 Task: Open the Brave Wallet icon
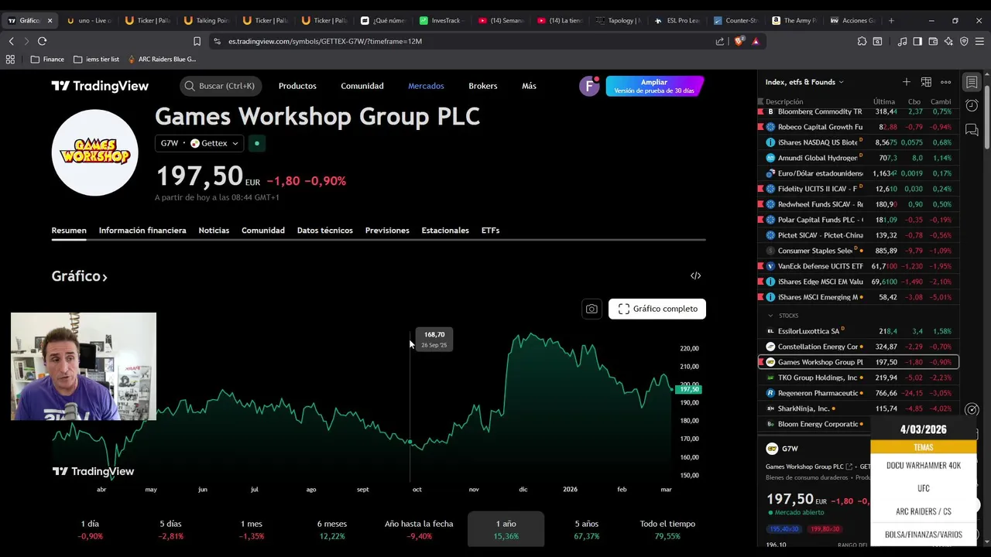click(x=933, y=41)
